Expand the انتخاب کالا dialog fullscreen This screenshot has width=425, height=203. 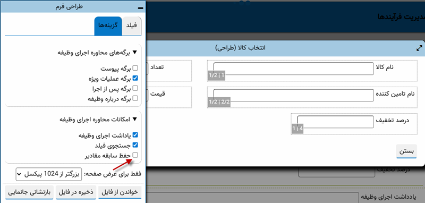coord(419,48)
